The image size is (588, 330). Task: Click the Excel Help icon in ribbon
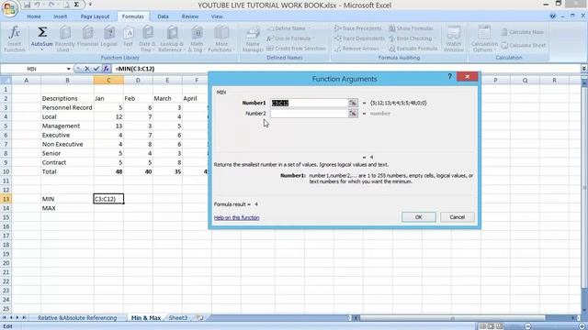click(553, 16)
